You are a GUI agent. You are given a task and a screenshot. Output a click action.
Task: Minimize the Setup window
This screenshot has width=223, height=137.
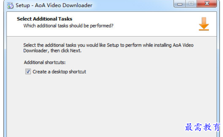point(180,4)
